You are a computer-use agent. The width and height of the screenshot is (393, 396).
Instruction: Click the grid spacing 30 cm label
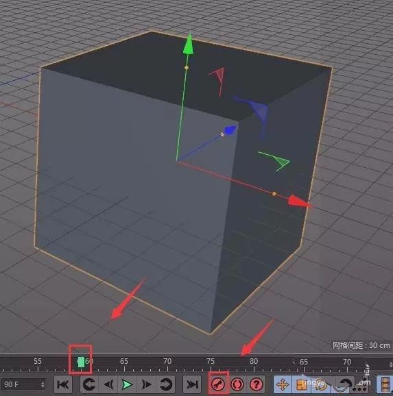(361, 345)
